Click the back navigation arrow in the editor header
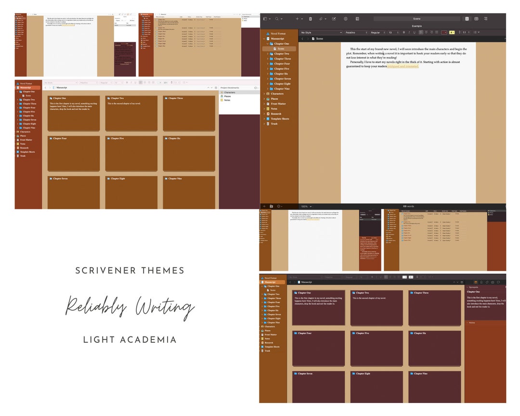The width and height of the screenshot is (520, 416). click(x=302, y=39)
